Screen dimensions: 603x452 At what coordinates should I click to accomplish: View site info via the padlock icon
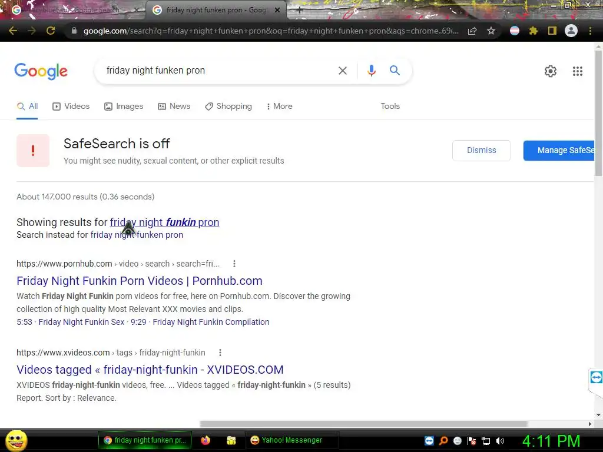tap(74, 31)
